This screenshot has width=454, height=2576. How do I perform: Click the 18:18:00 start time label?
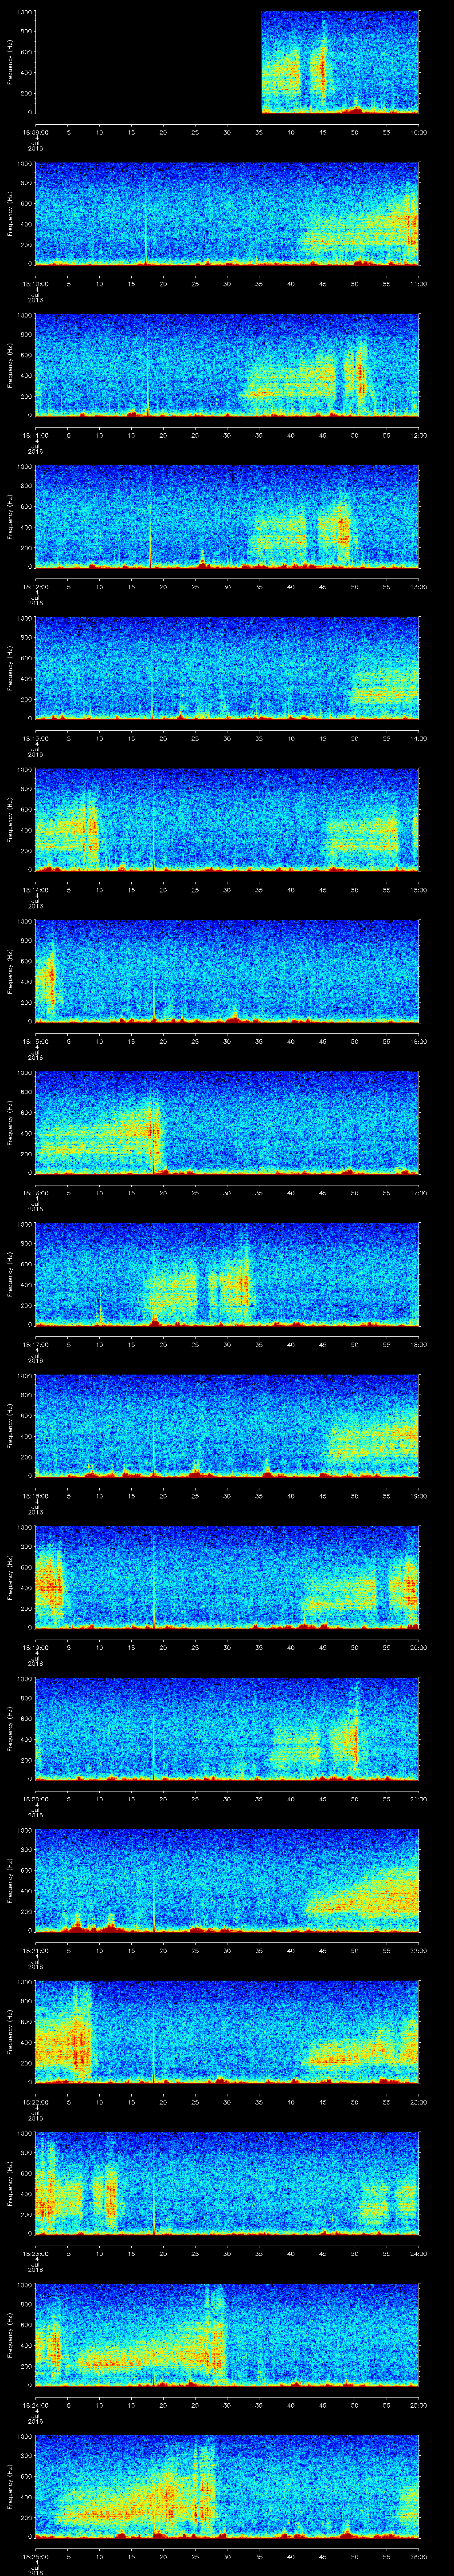35,1496
